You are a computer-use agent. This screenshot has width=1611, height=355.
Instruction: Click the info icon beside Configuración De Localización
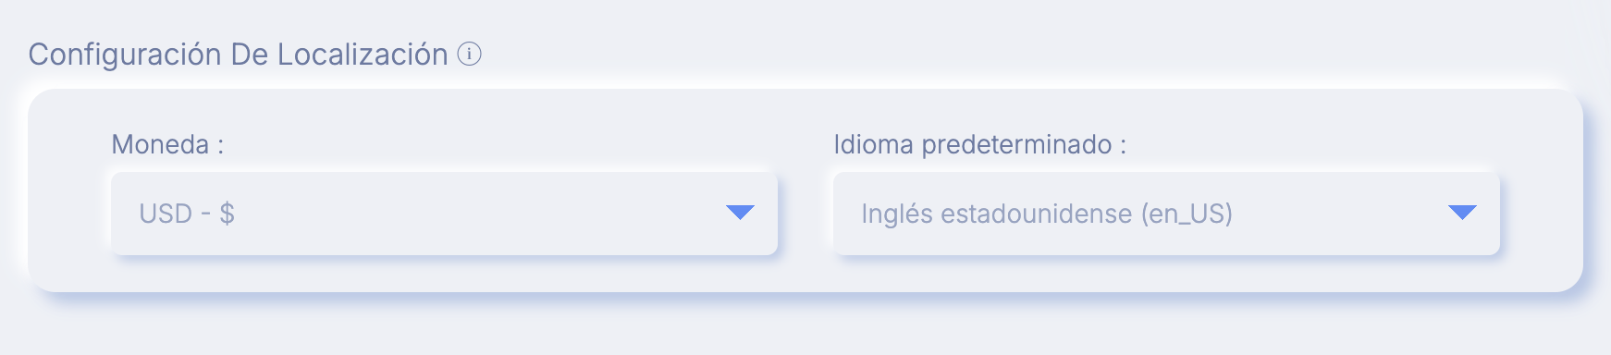coord(470,55)
